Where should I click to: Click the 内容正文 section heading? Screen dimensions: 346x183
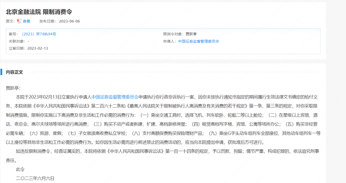point(14,72)
